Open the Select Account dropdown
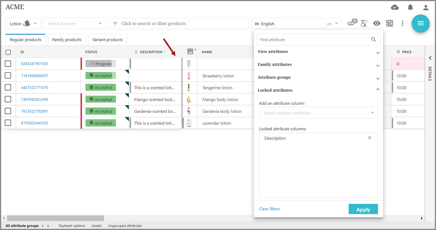Image resolution: width=436 pixels, height=230 pixels. pyautogui.click(x=74, y=23)
